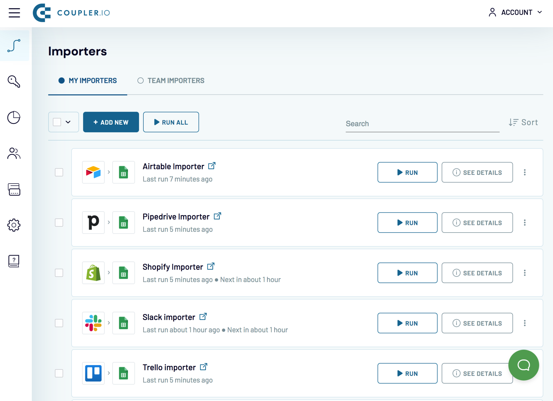Image resolution: width=553 pixels, height=401 pixels.
Task: Run the Shopify Importer
Action: pyautogui.click(x=407, y=273)
